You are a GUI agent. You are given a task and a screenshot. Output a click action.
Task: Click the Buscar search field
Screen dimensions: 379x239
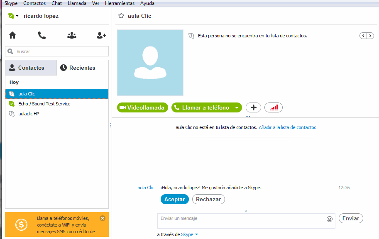[57, 51]
